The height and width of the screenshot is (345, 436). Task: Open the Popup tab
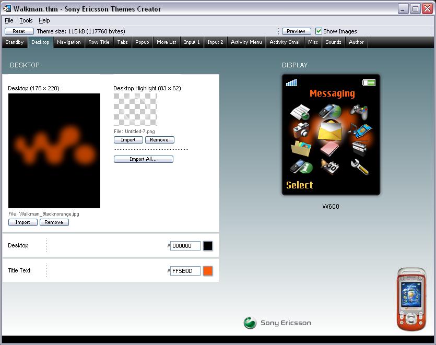coord(142,42)
